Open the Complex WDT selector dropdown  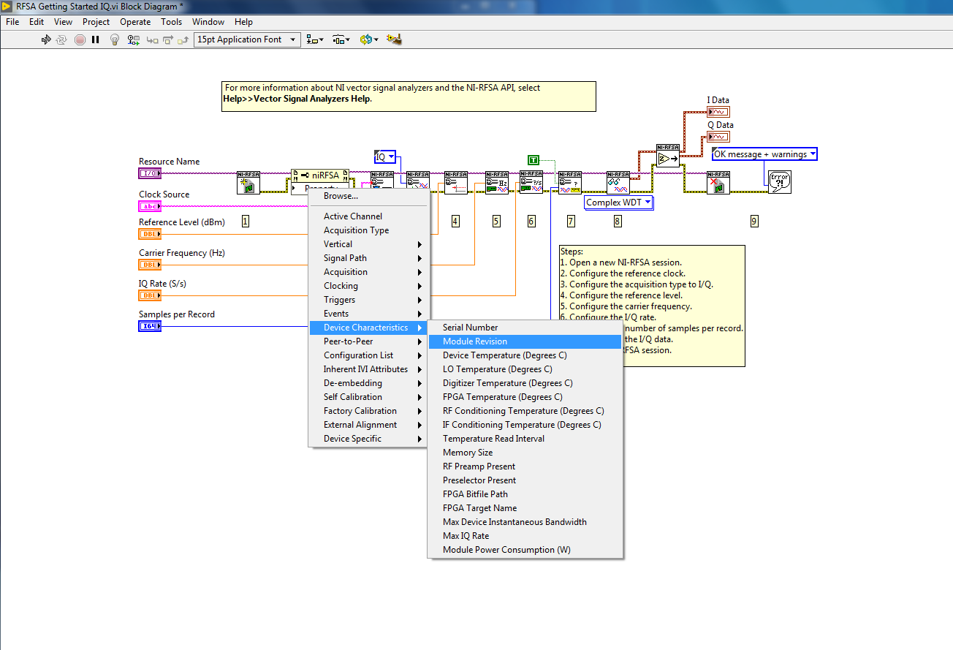point(619,203)
